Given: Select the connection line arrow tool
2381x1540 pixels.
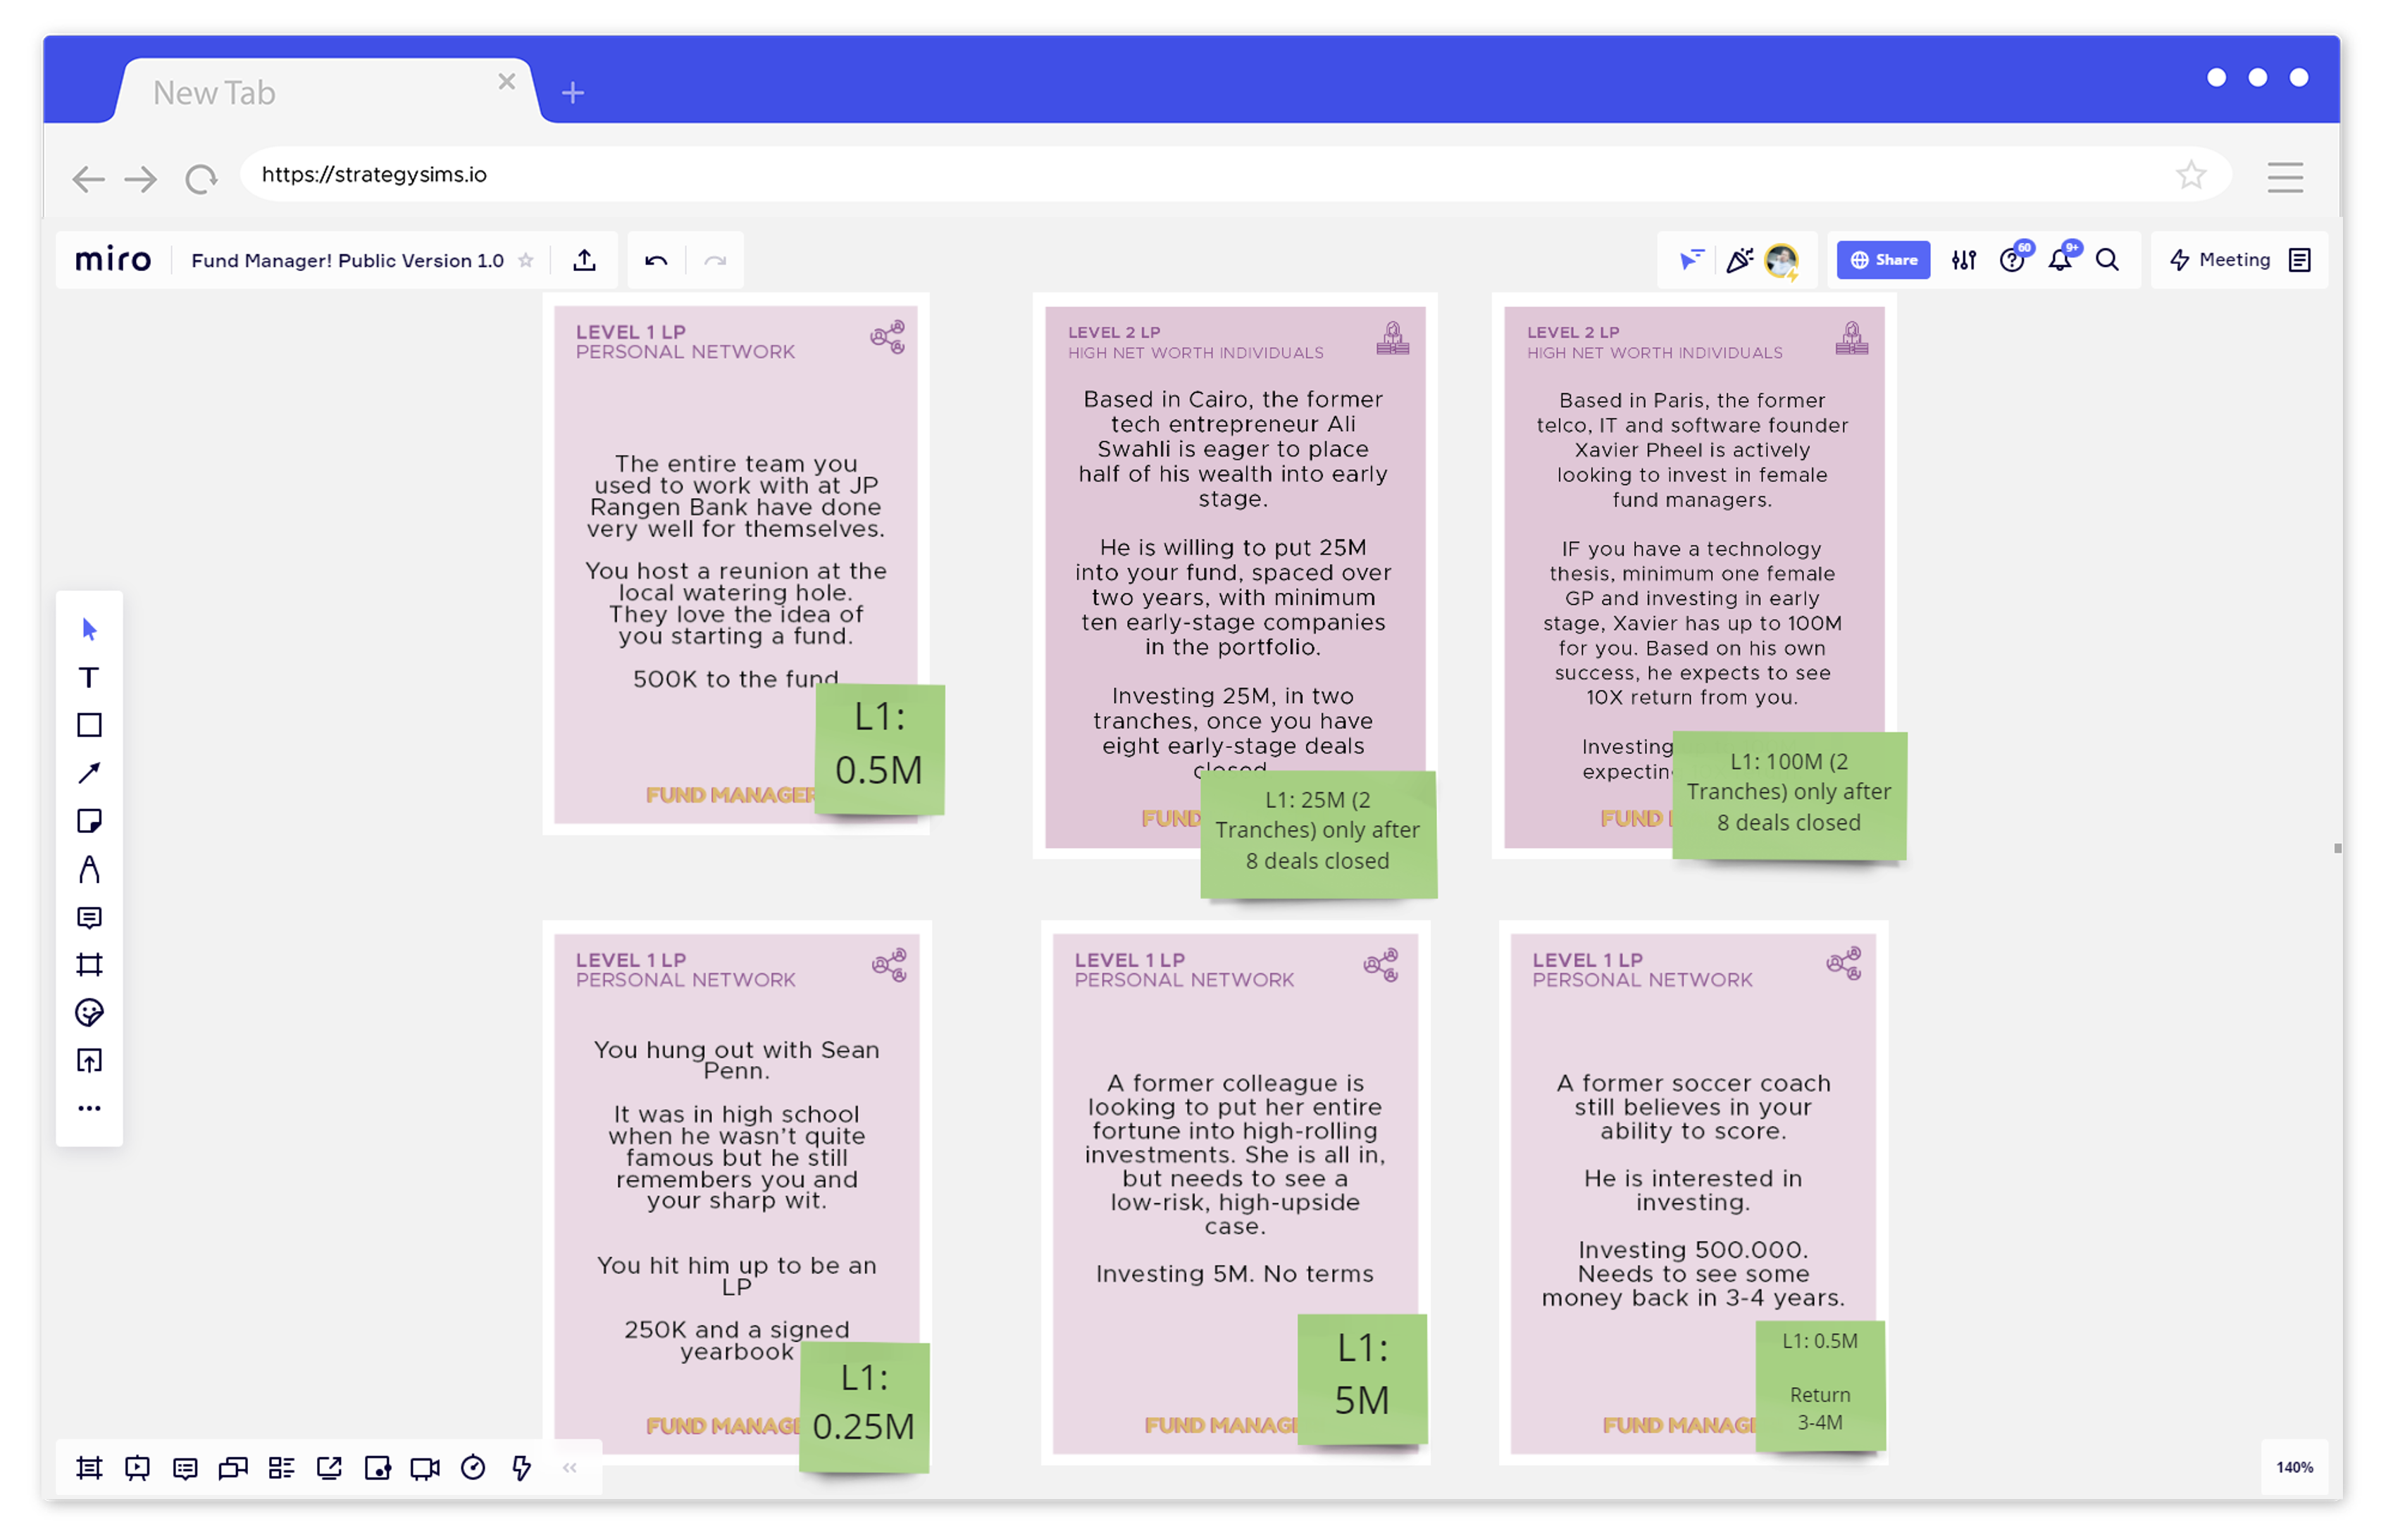Looking at the screenshot, I should (x=89, y=773).
